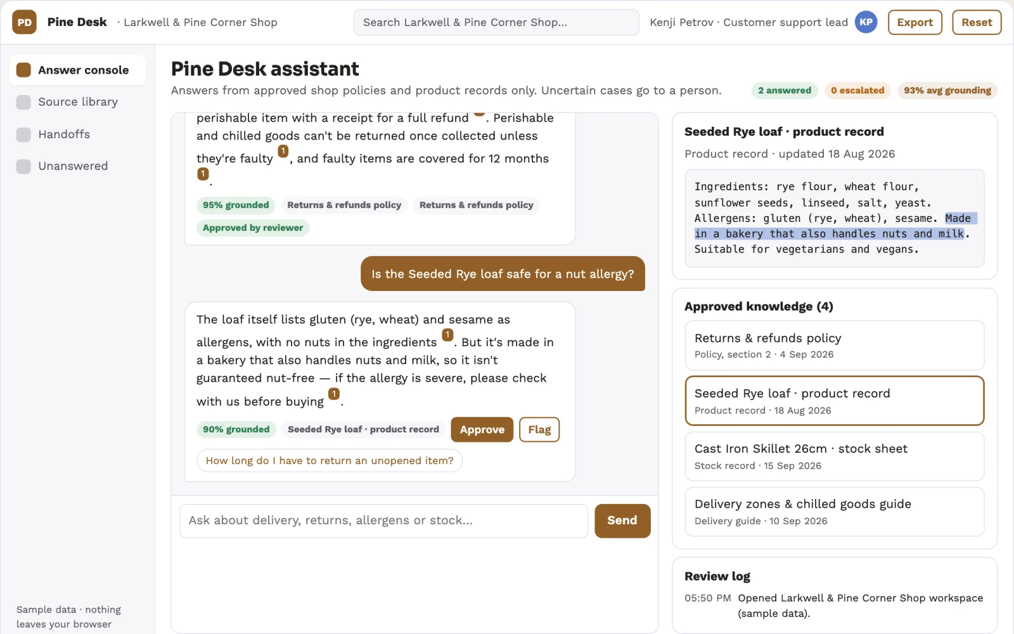This screenshot has height=634, width=1014.
Task: Select suggested question about returning unopened item
Action: (330, 460)
